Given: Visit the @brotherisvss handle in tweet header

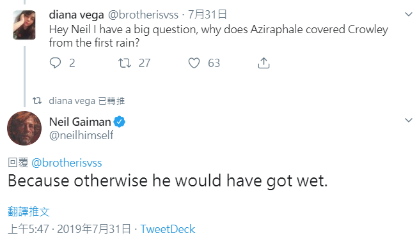Looking at the screenshot, I should 143,15.
